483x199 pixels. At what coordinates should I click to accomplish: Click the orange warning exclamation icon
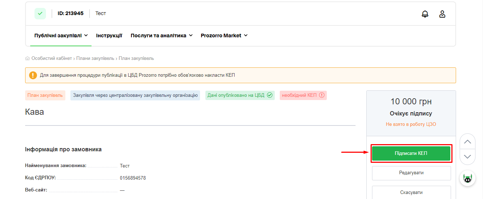[x=33, y=75]
